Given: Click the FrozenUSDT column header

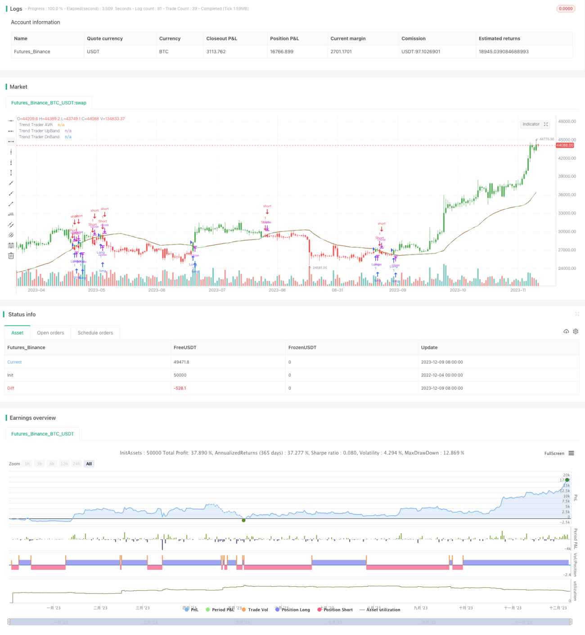Looking at the screenshot, I should [302, 348].
